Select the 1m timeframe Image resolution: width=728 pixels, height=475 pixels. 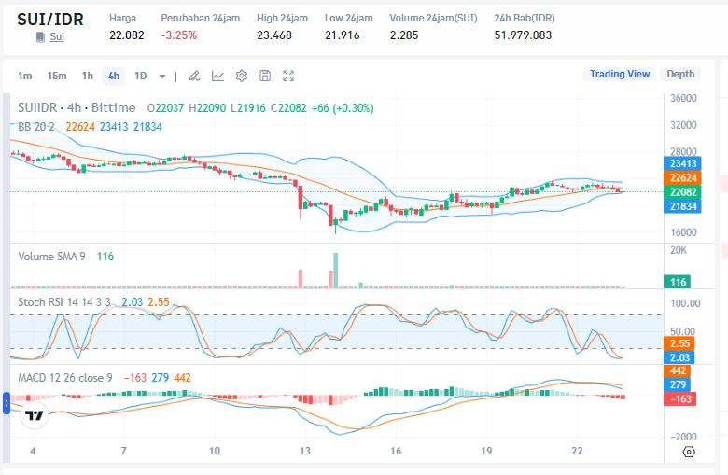(x=24, y=76)
